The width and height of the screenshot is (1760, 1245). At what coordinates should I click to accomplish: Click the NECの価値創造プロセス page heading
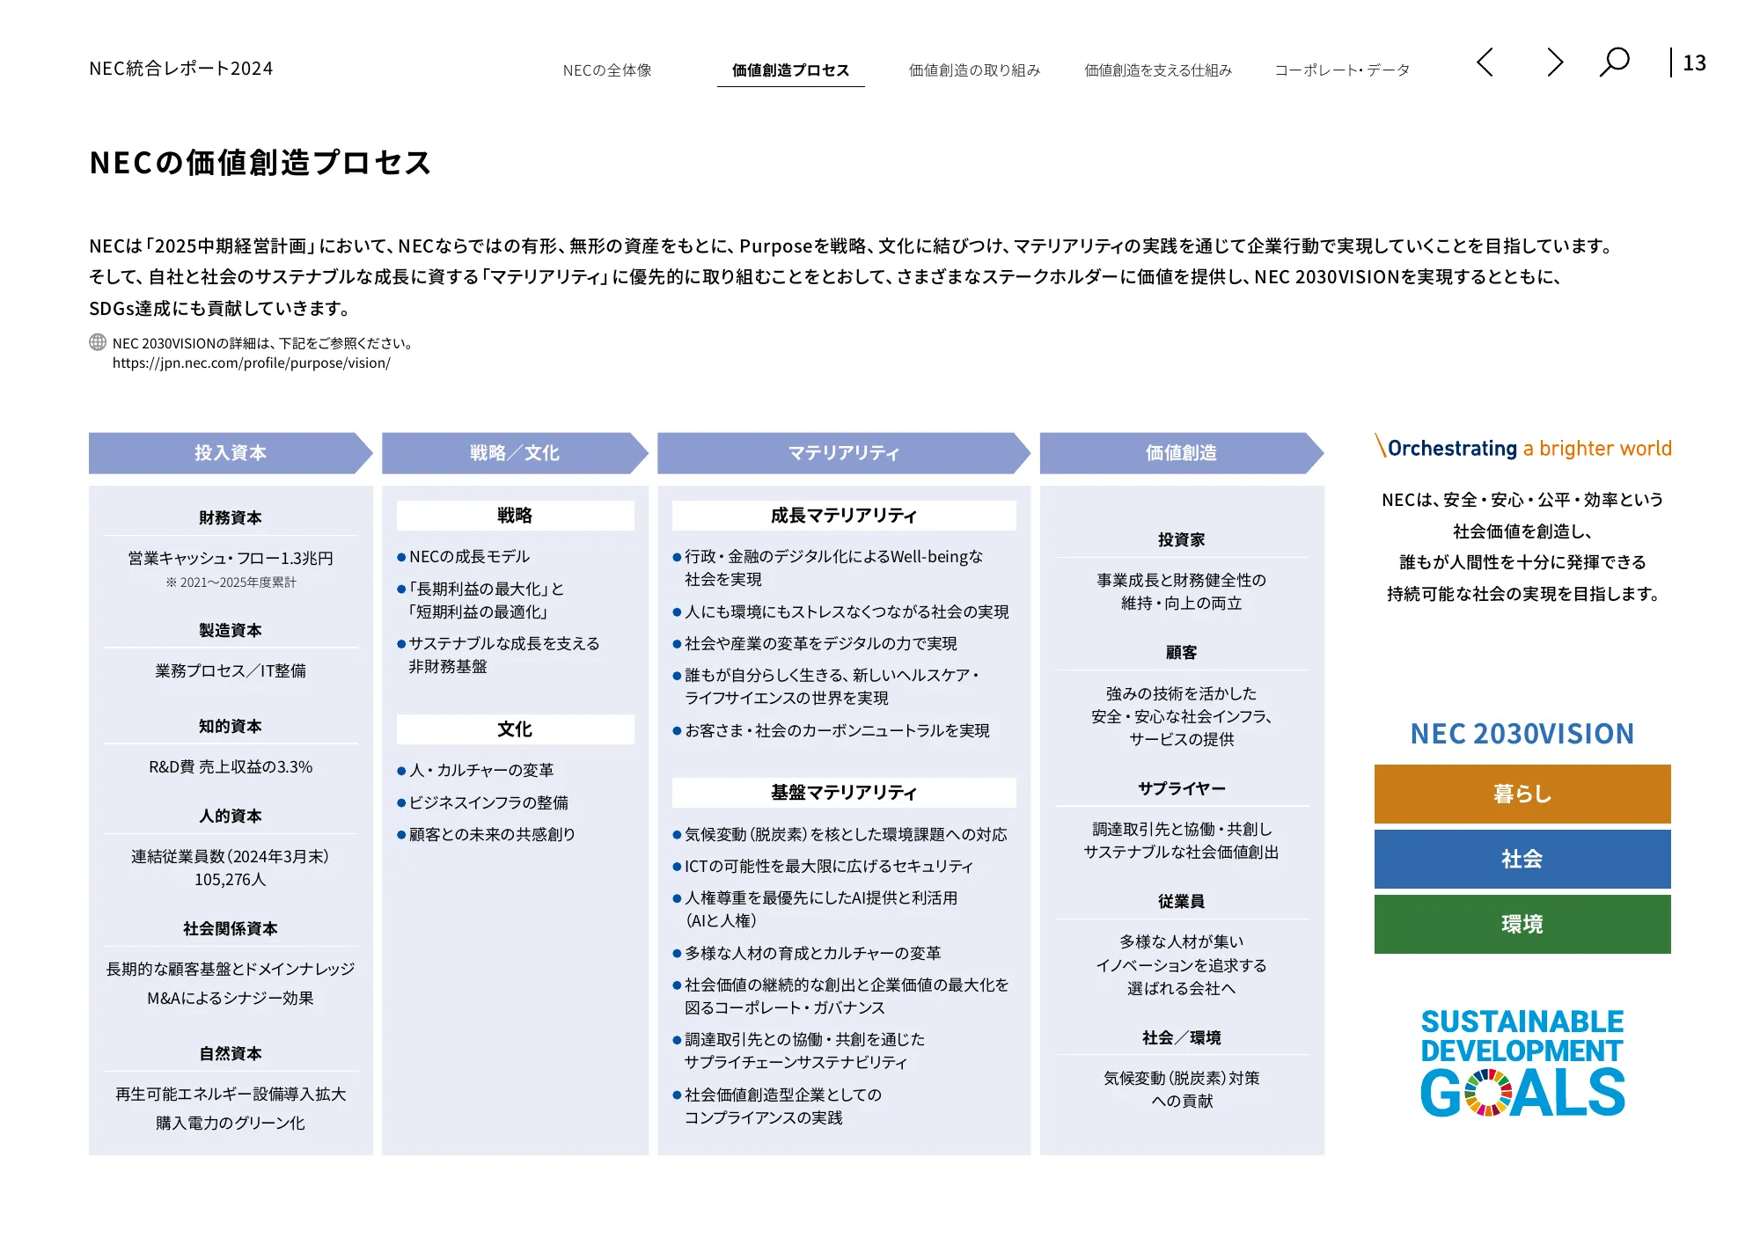(x=260, y=163)
